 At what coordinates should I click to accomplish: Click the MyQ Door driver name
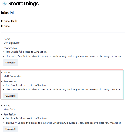click(9, 109)
